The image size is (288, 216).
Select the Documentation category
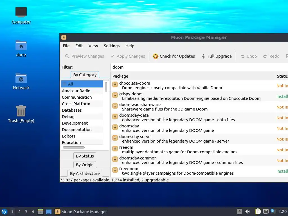(x=82, y=129)
